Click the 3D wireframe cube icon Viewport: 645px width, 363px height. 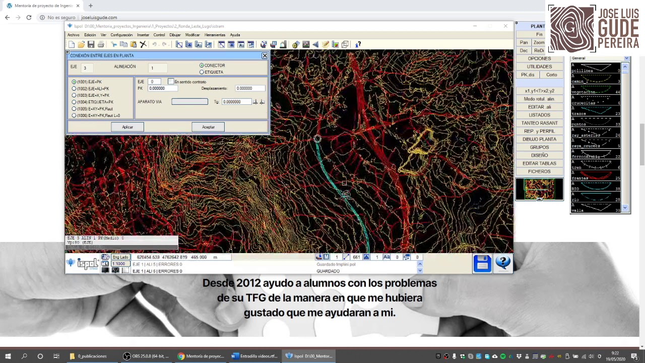[x=345, y=44]
